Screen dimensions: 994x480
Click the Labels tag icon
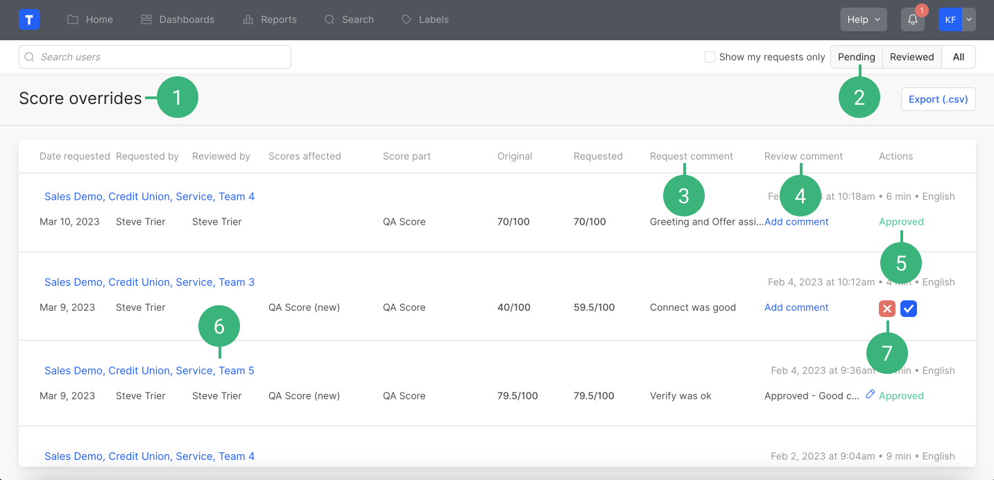[x=406, y=19]
